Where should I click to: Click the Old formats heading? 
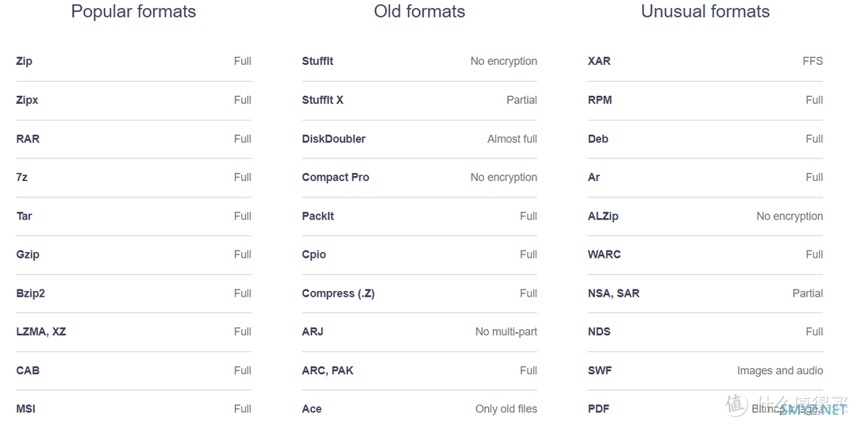[x=419, y=11]
